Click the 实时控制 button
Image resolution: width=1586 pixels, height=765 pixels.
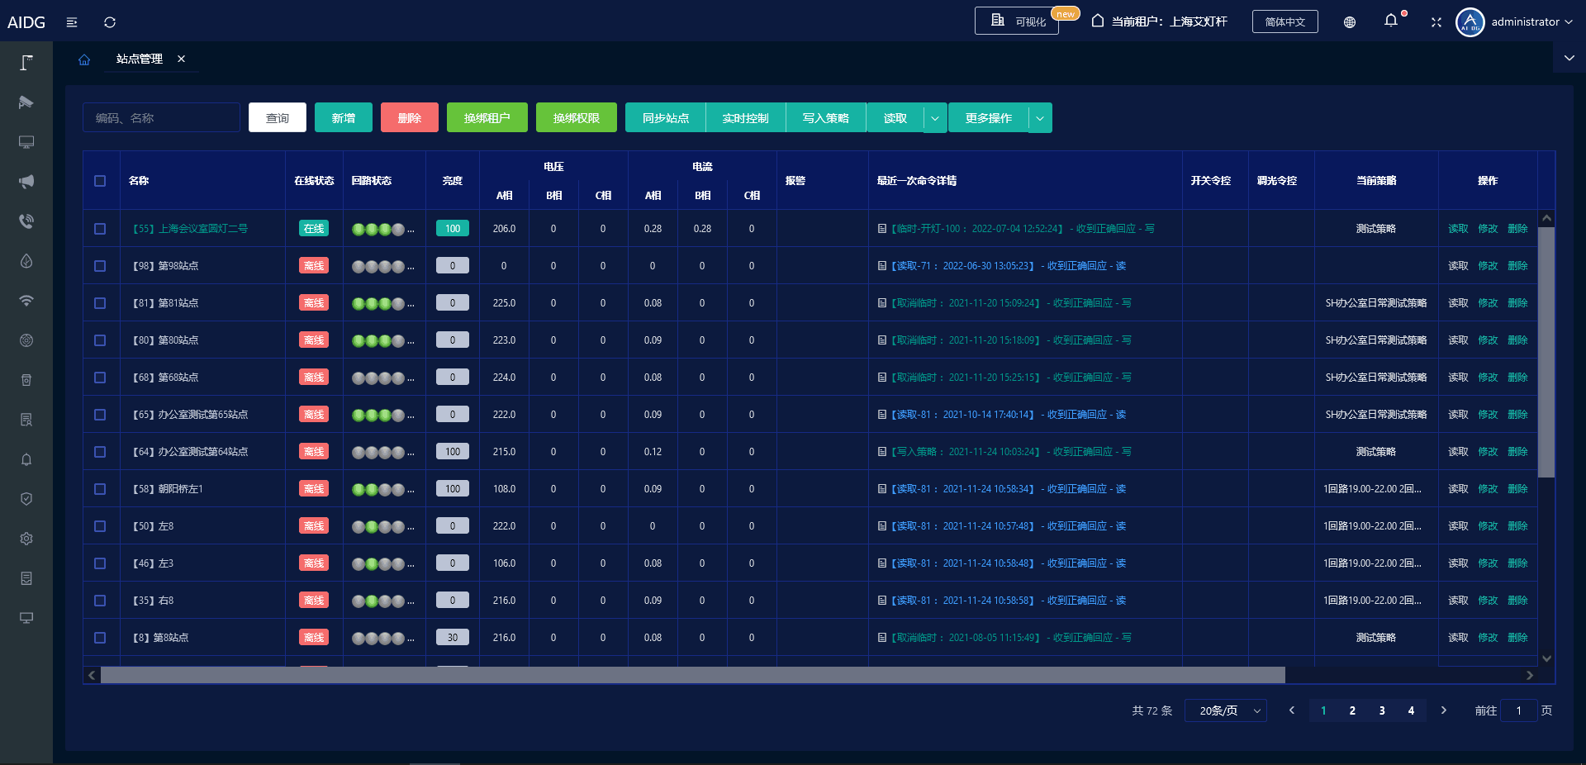(746, 118)
